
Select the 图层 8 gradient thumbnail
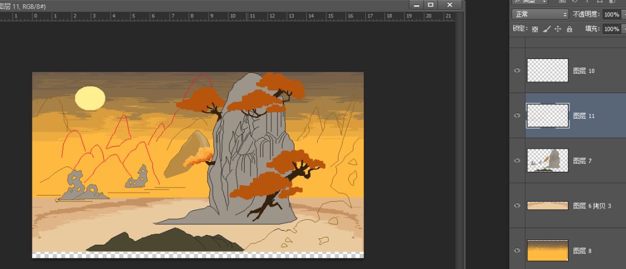pos(548,250)
